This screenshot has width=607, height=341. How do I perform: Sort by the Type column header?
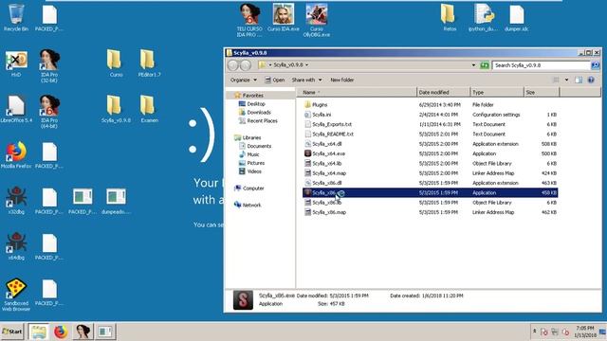click(497, 93)
